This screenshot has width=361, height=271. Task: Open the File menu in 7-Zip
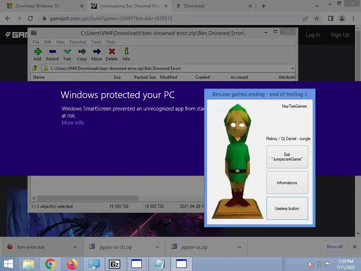click(36, 42)
